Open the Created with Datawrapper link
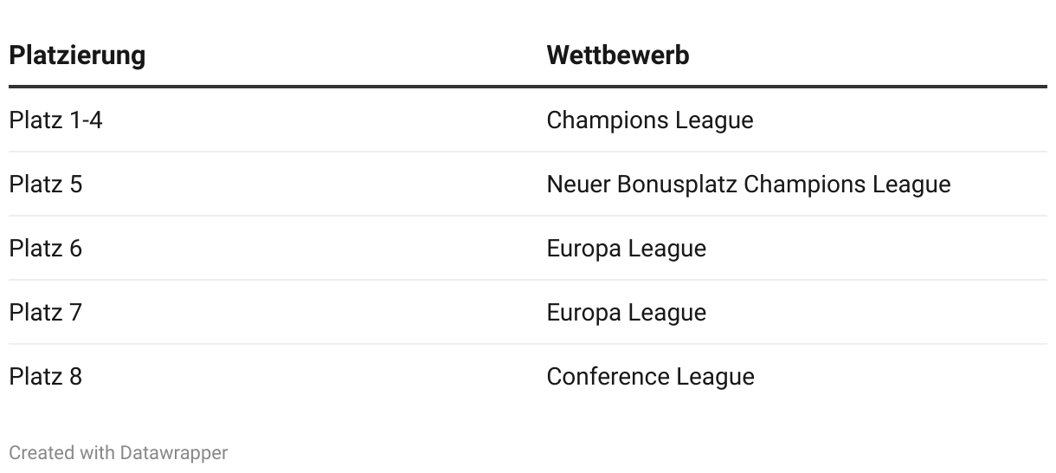1056x473 pixels. tap(119, 453)
